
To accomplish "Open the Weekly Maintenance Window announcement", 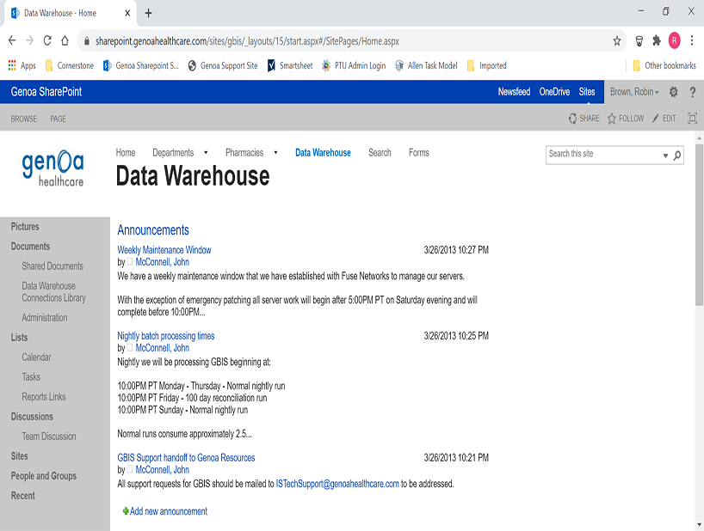I will [164, 250].
